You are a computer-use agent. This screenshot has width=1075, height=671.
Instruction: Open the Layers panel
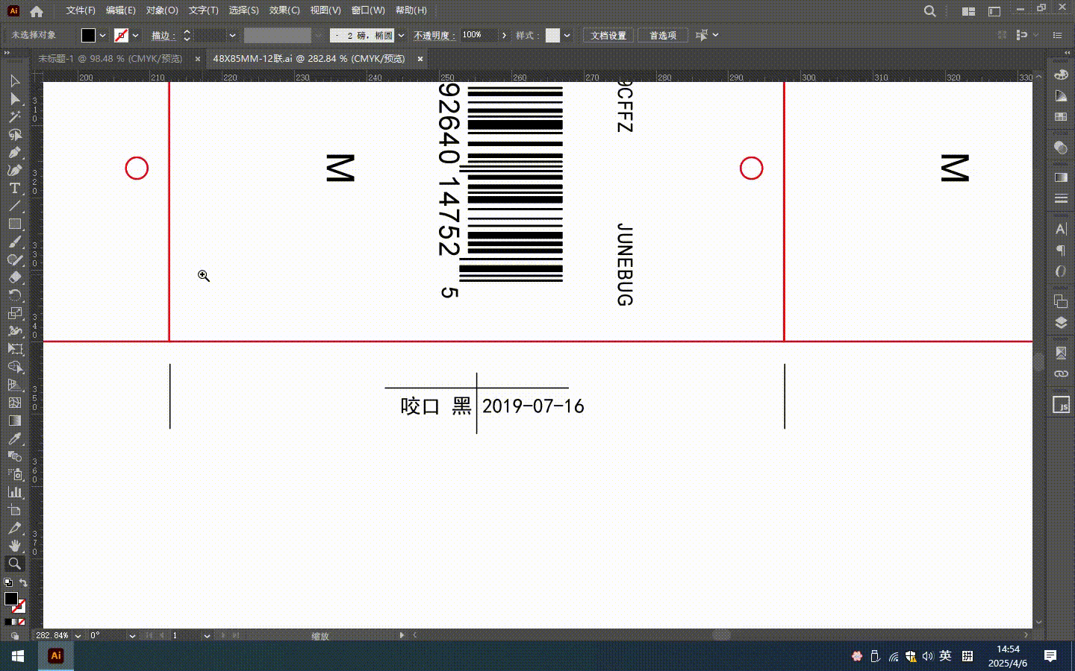click(x=1061, y=323)
